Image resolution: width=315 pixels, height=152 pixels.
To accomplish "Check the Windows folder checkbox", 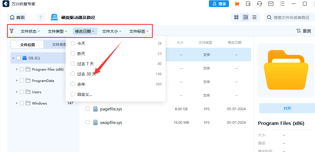I will pyautogui.click(x=22, y=103).
